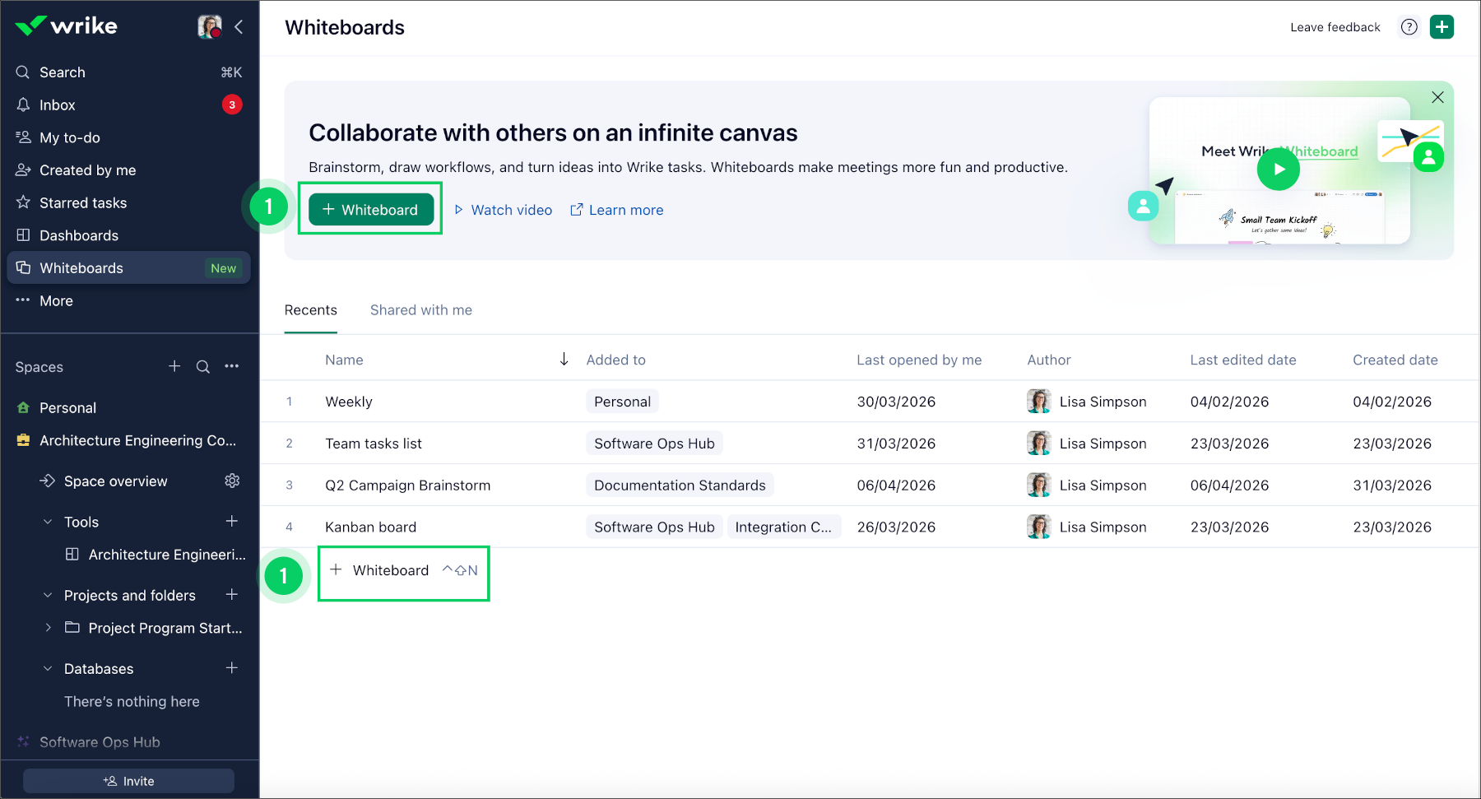Viewport: 1481px width, 799px height.
Task: Collapse the Databases section chevron
Action: (48, 669)
